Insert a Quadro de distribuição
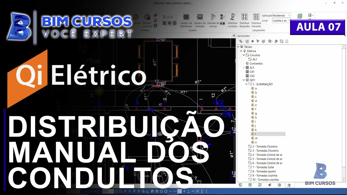Image resolution: width=347 pixels, height=195 pixels. [186, 20]
